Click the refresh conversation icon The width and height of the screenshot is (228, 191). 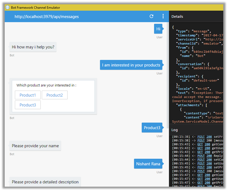(x=151, y=17)
